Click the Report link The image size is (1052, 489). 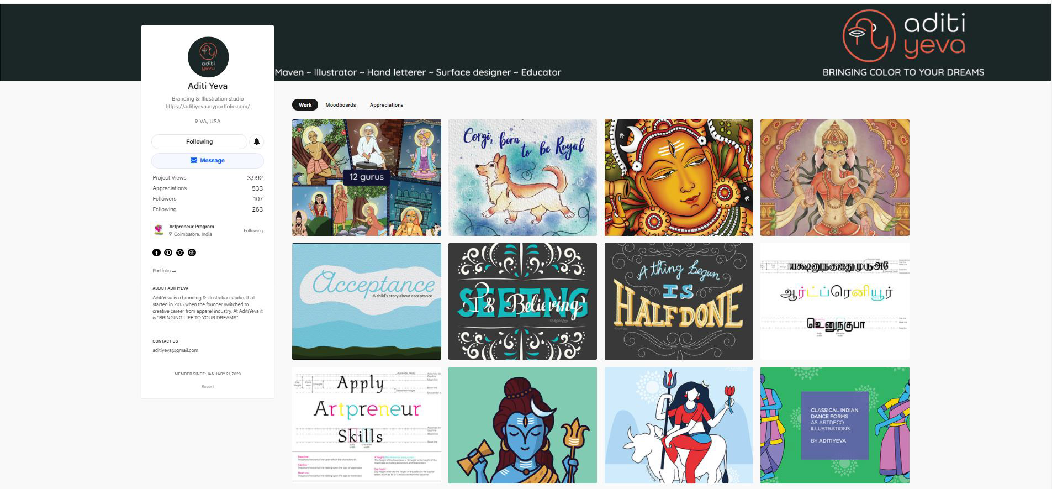point(208,386)
